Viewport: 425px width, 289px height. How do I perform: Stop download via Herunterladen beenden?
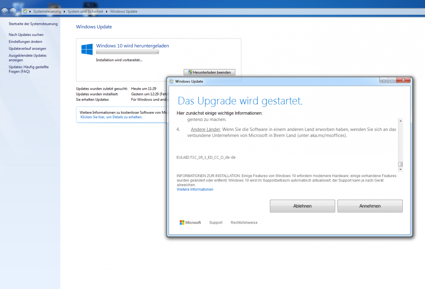[209, 72]
